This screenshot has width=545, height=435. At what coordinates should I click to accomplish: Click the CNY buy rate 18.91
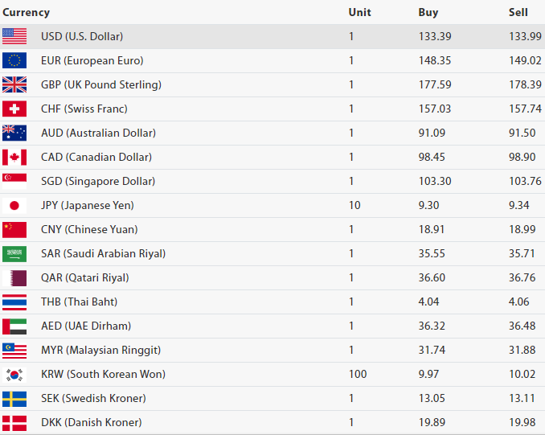[432, 229]
